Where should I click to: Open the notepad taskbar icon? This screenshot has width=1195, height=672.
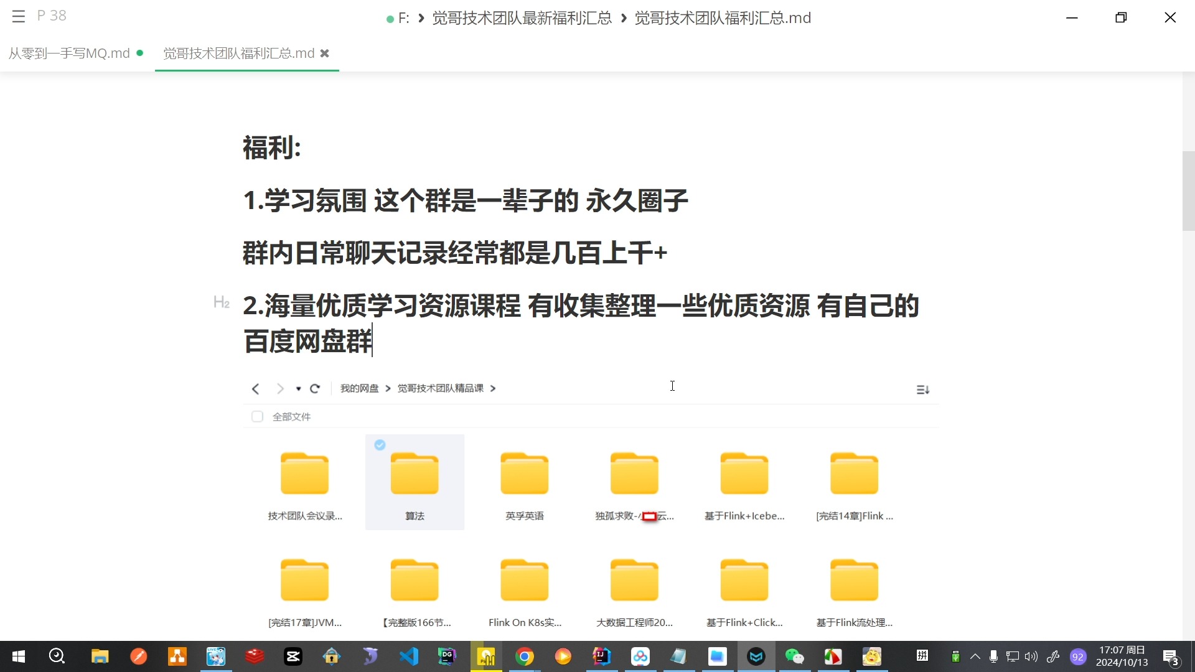pyautogui.click(x=679, y=656)
